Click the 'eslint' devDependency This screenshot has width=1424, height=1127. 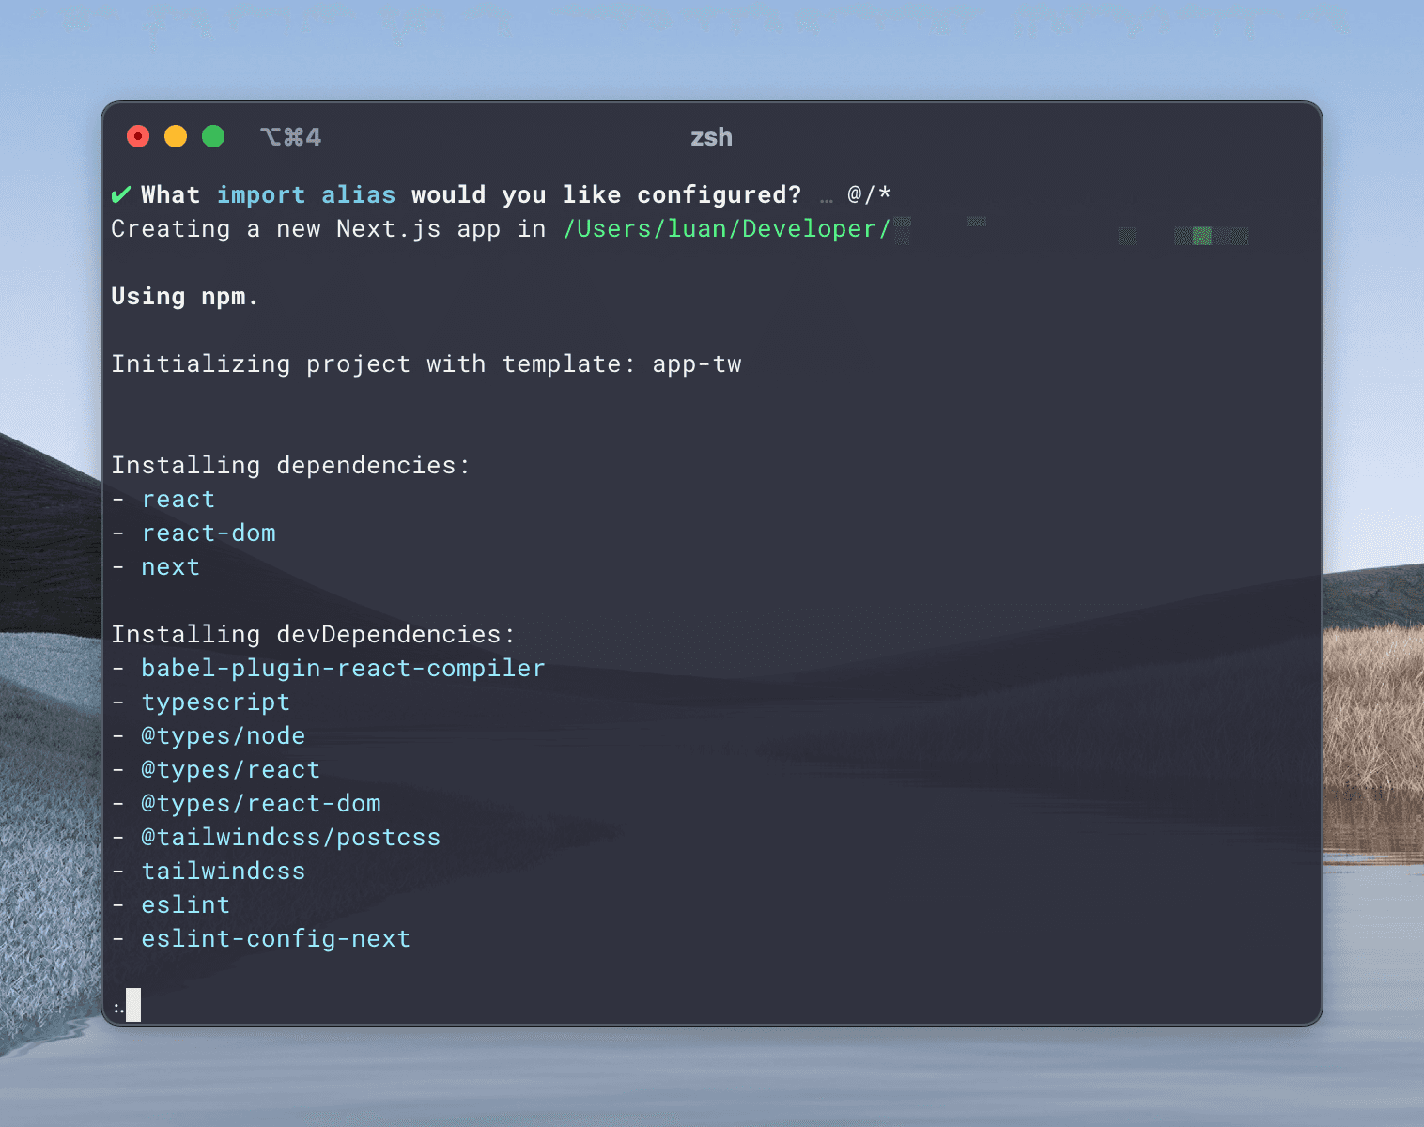186,905
